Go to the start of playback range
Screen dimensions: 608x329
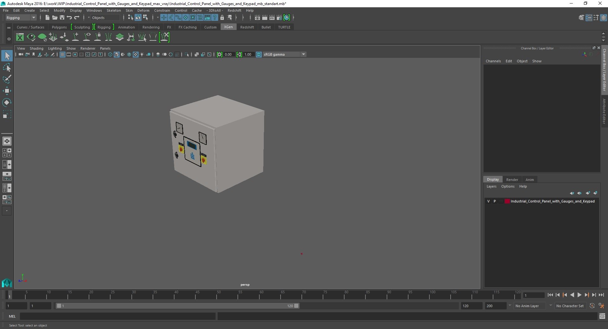(550, 295)
